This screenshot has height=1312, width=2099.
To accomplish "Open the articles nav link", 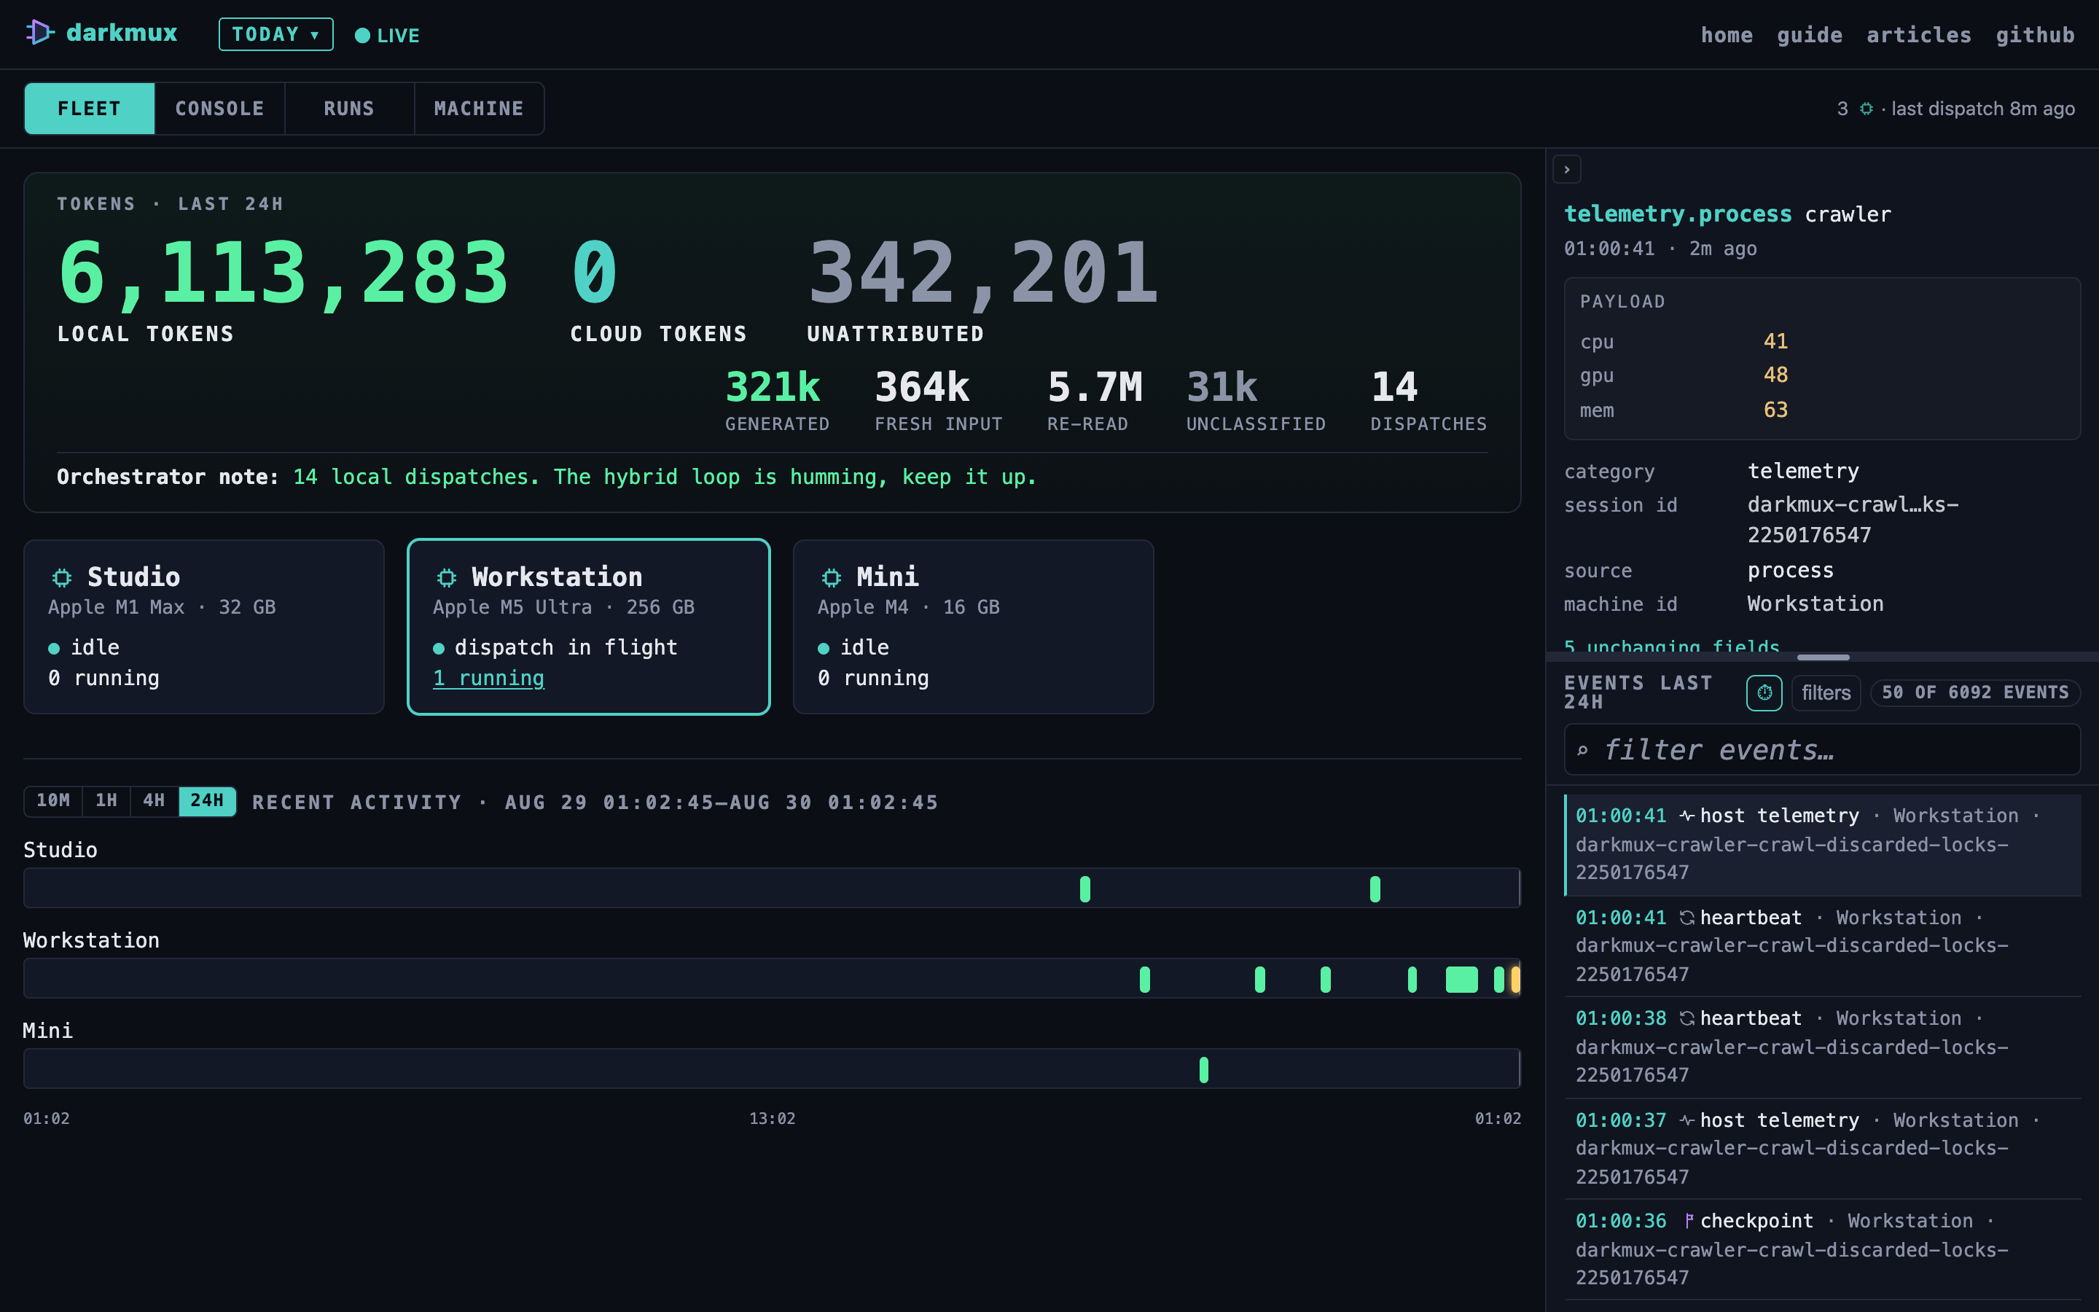I will 1918,35.
